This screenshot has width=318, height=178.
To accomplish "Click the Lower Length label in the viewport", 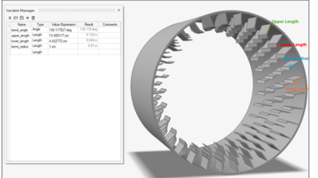I will (x=293, y=44).
